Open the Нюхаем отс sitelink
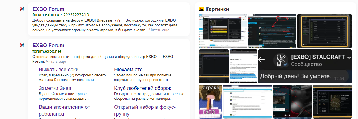358x119 pixels. [x=128, y=70]
